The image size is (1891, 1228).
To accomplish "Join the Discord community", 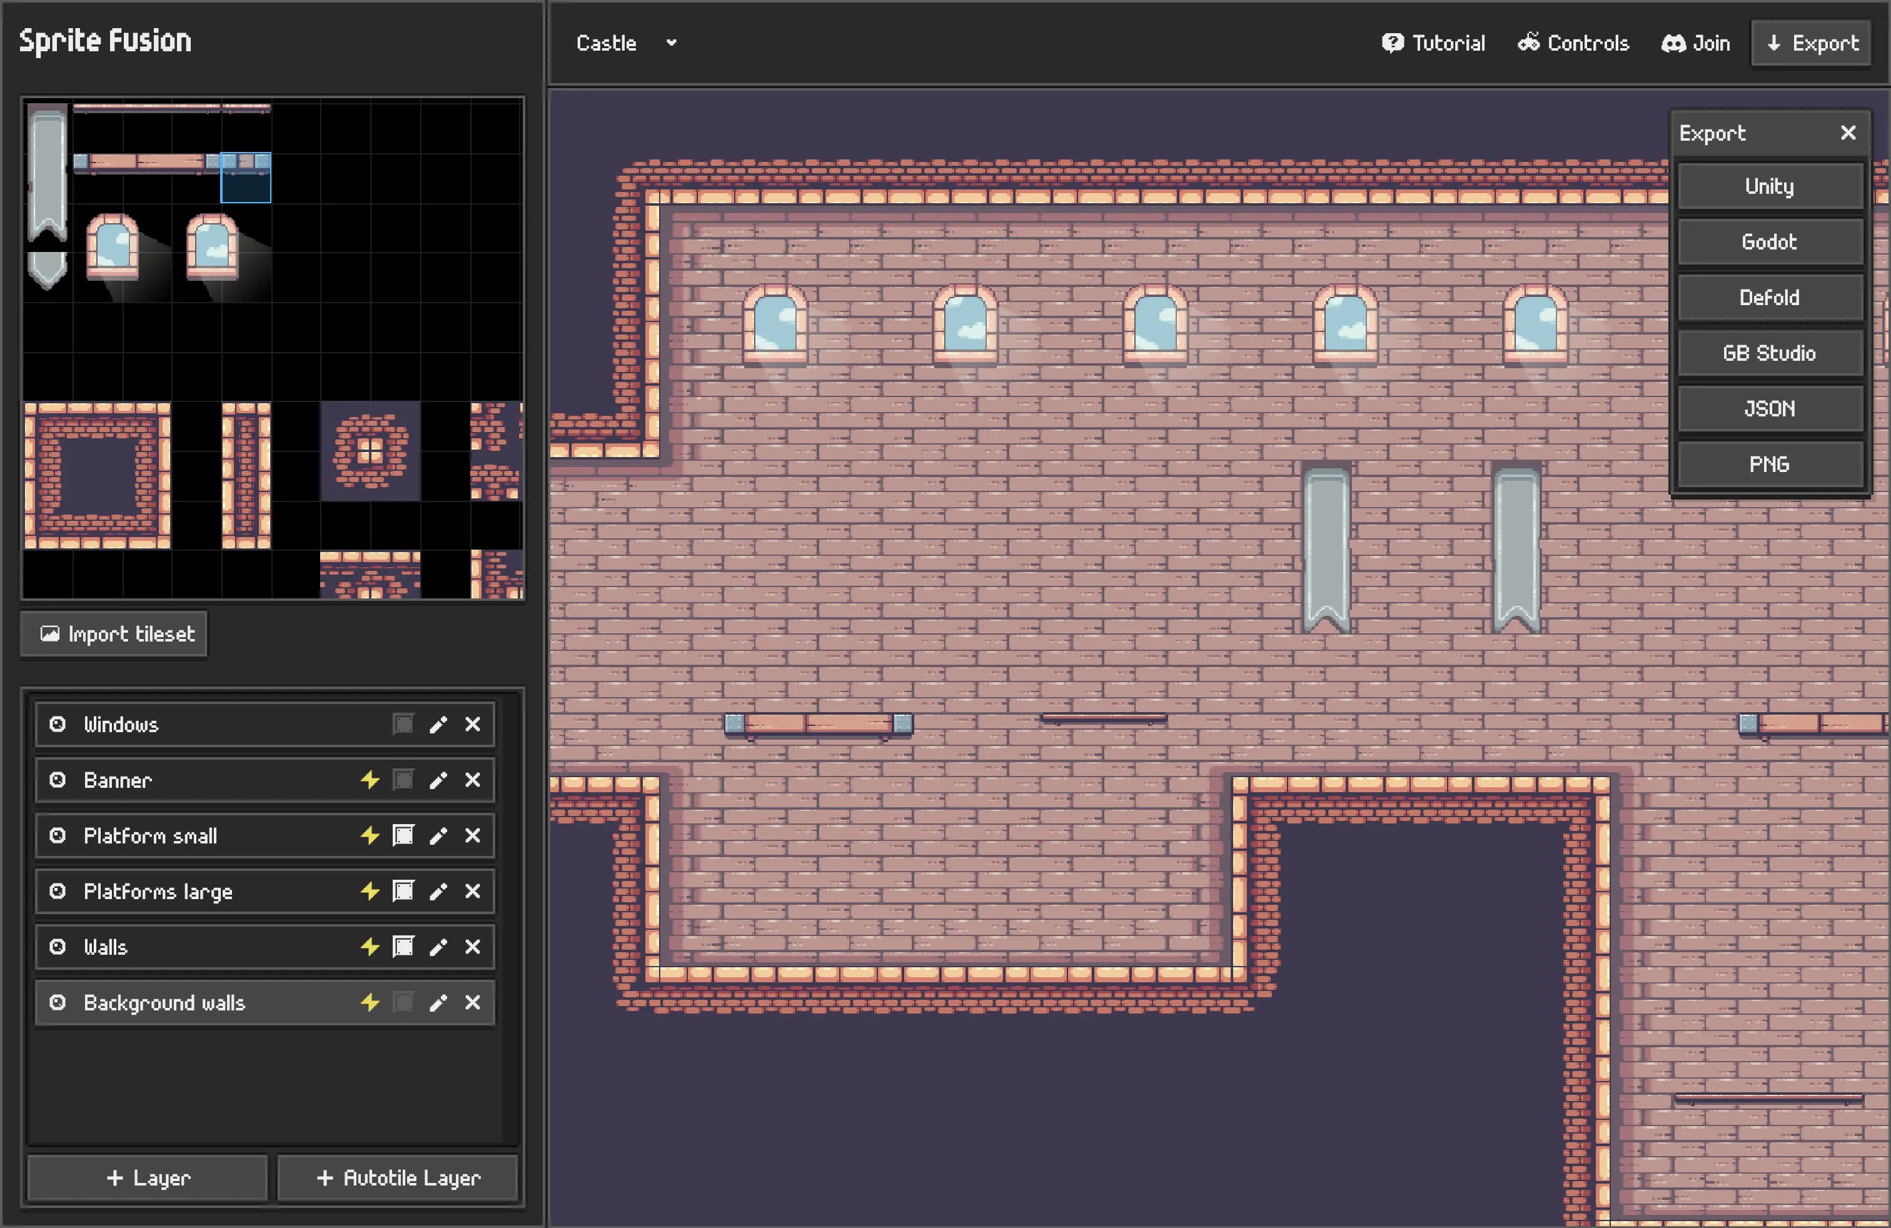I will pos(1695,43).
